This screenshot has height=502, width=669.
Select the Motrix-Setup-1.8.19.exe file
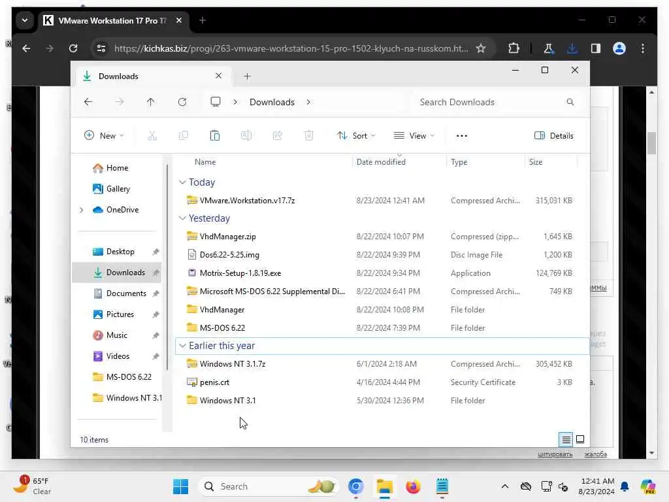click(381, 273)
